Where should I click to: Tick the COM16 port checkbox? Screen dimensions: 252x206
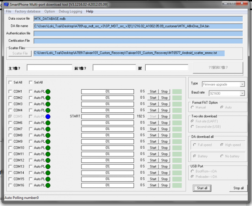10,185
